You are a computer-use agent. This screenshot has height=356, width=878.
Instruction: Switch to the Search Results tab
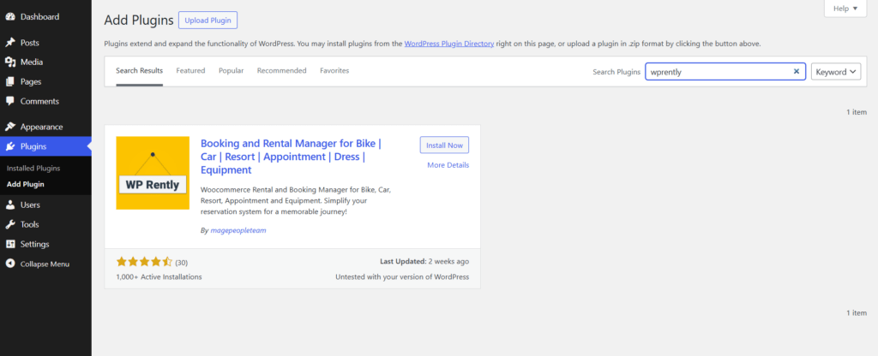[x=140, y=70]
